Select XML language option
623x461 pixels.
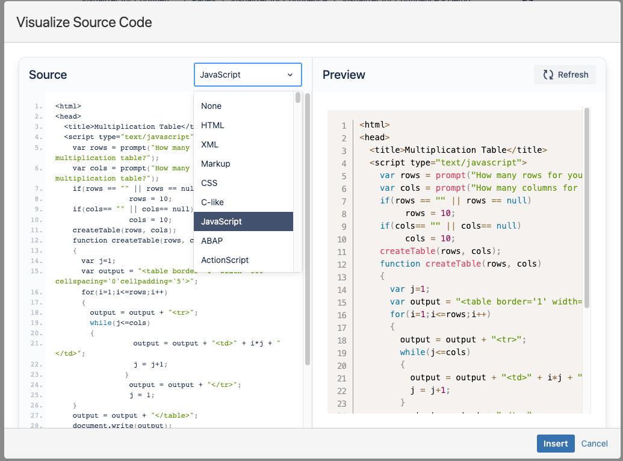pos(209,144)
